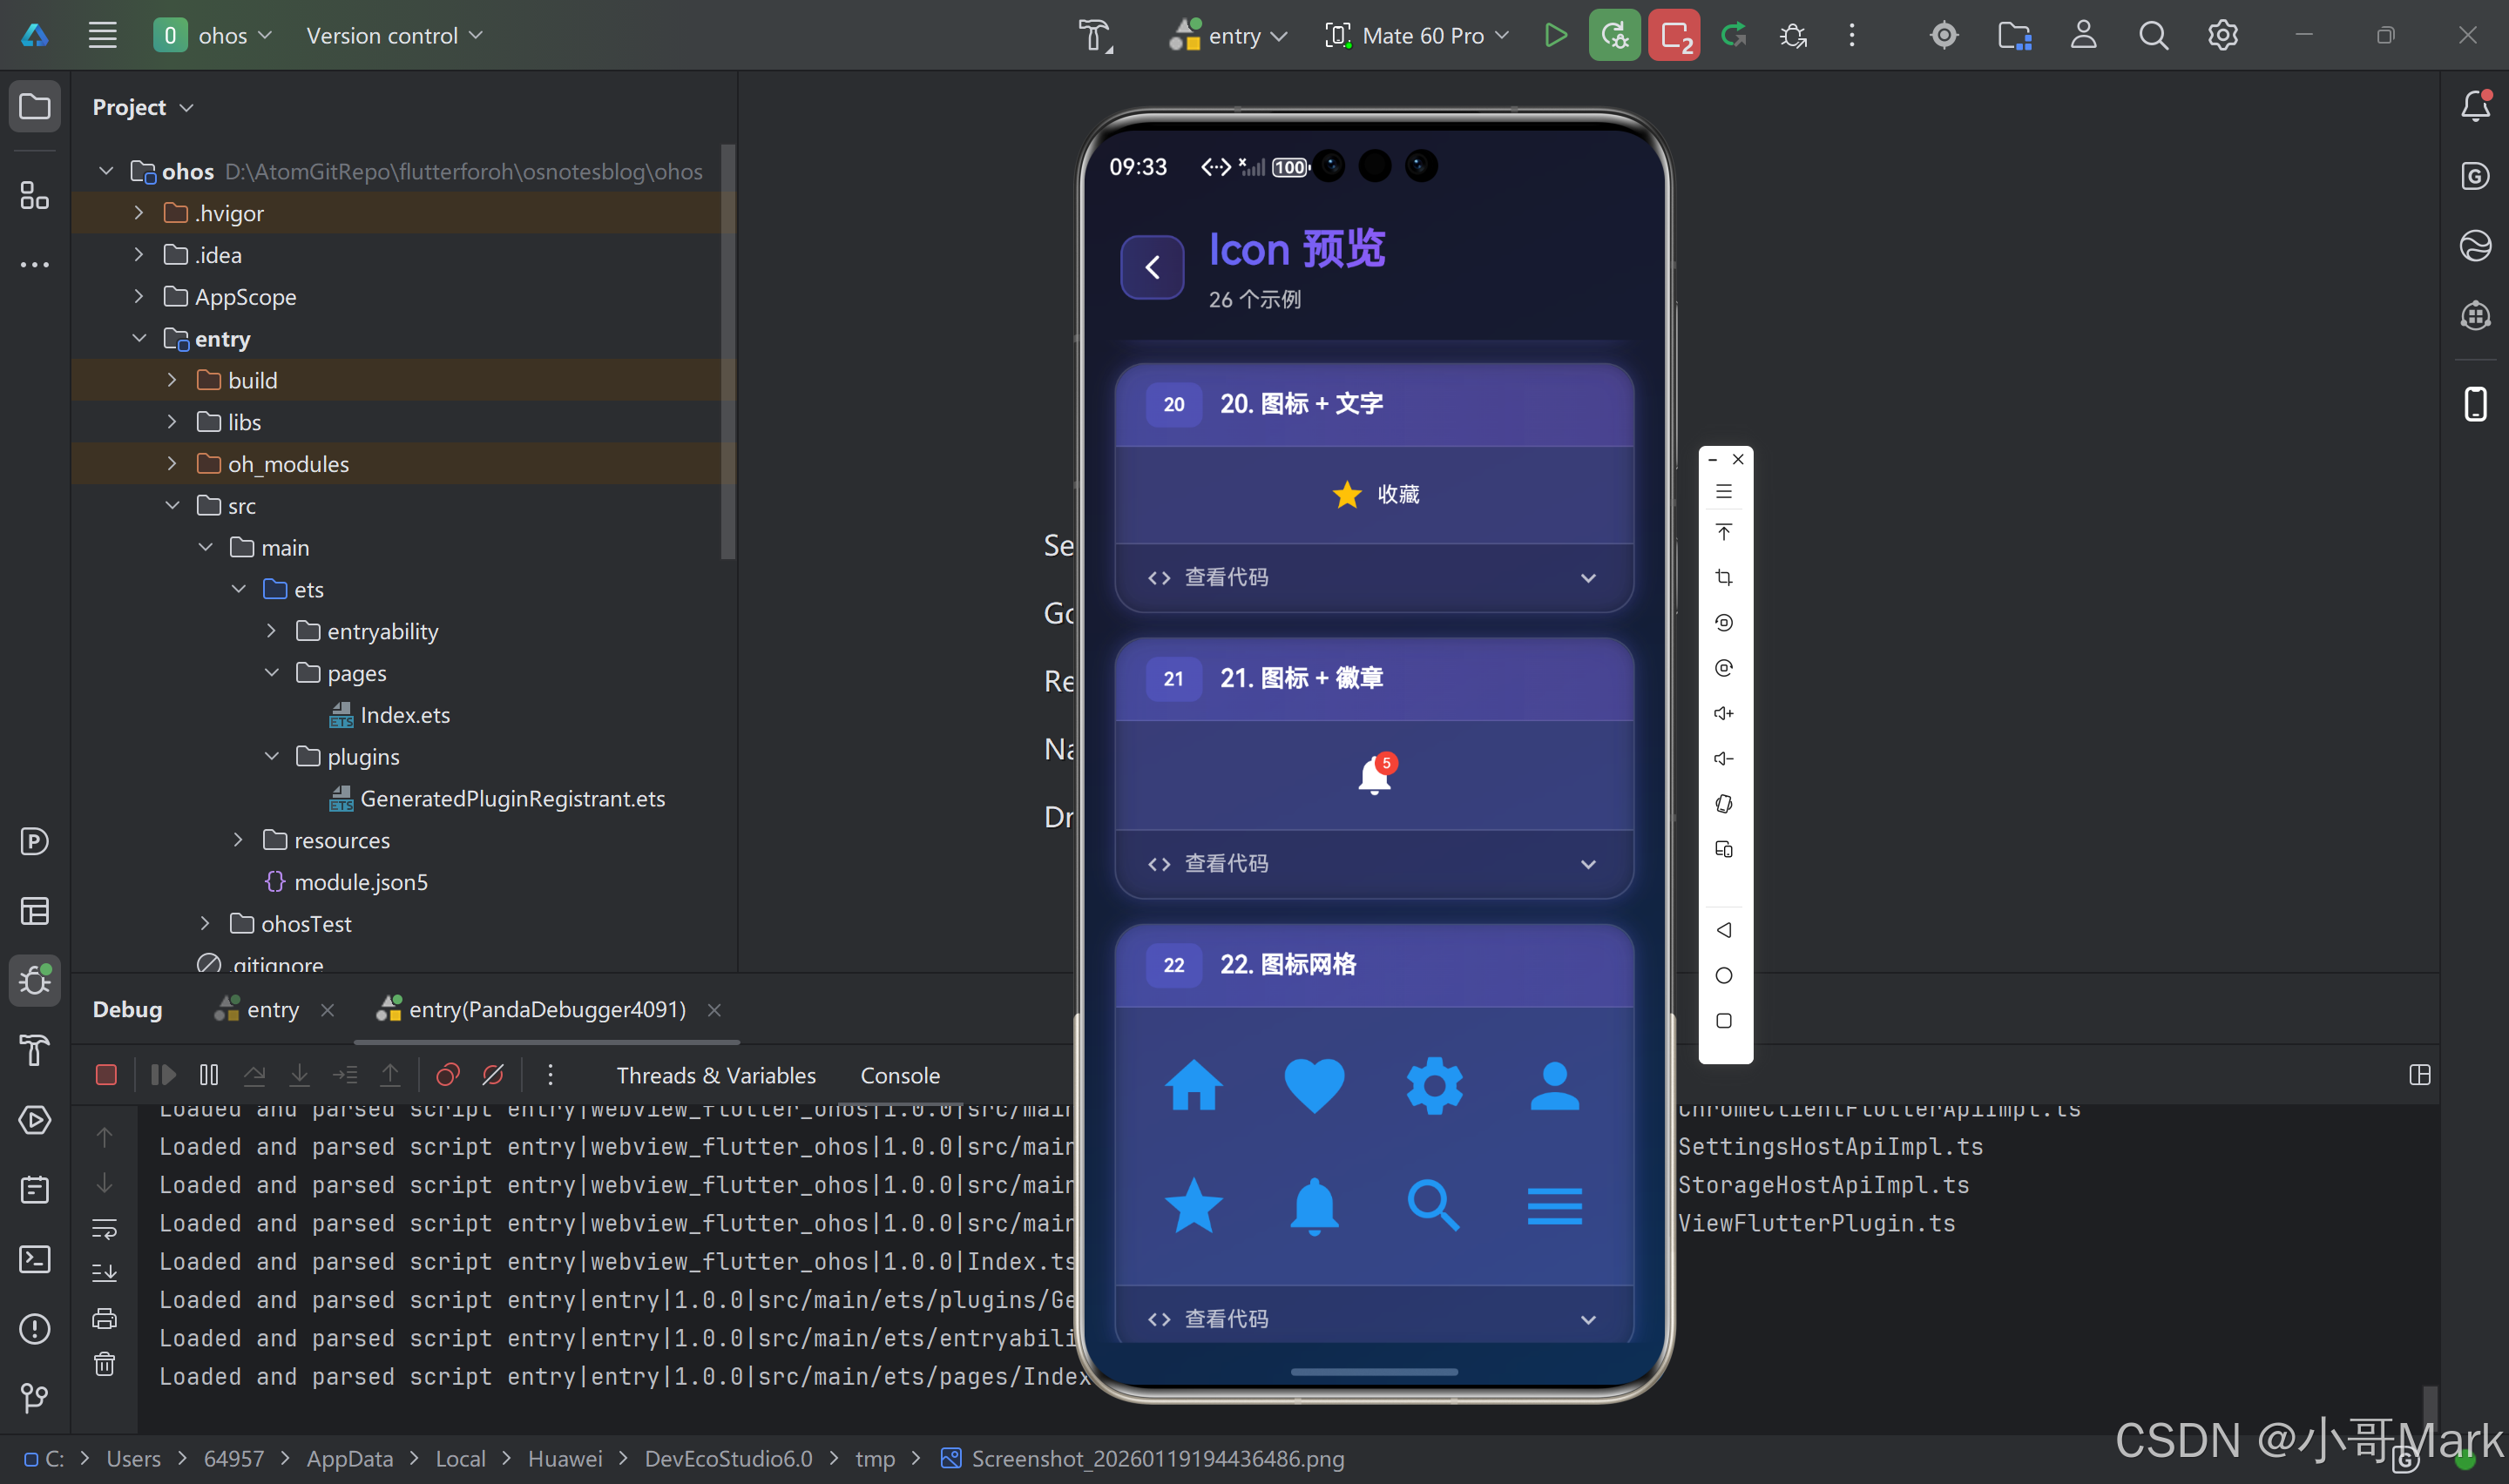Click emulator volume up button
The image size is (2509, 1484).
(1723, 713)
